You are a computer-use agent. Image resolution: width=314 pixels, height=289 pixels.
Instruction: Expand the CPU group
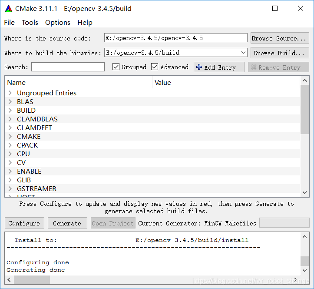(10, 154)
